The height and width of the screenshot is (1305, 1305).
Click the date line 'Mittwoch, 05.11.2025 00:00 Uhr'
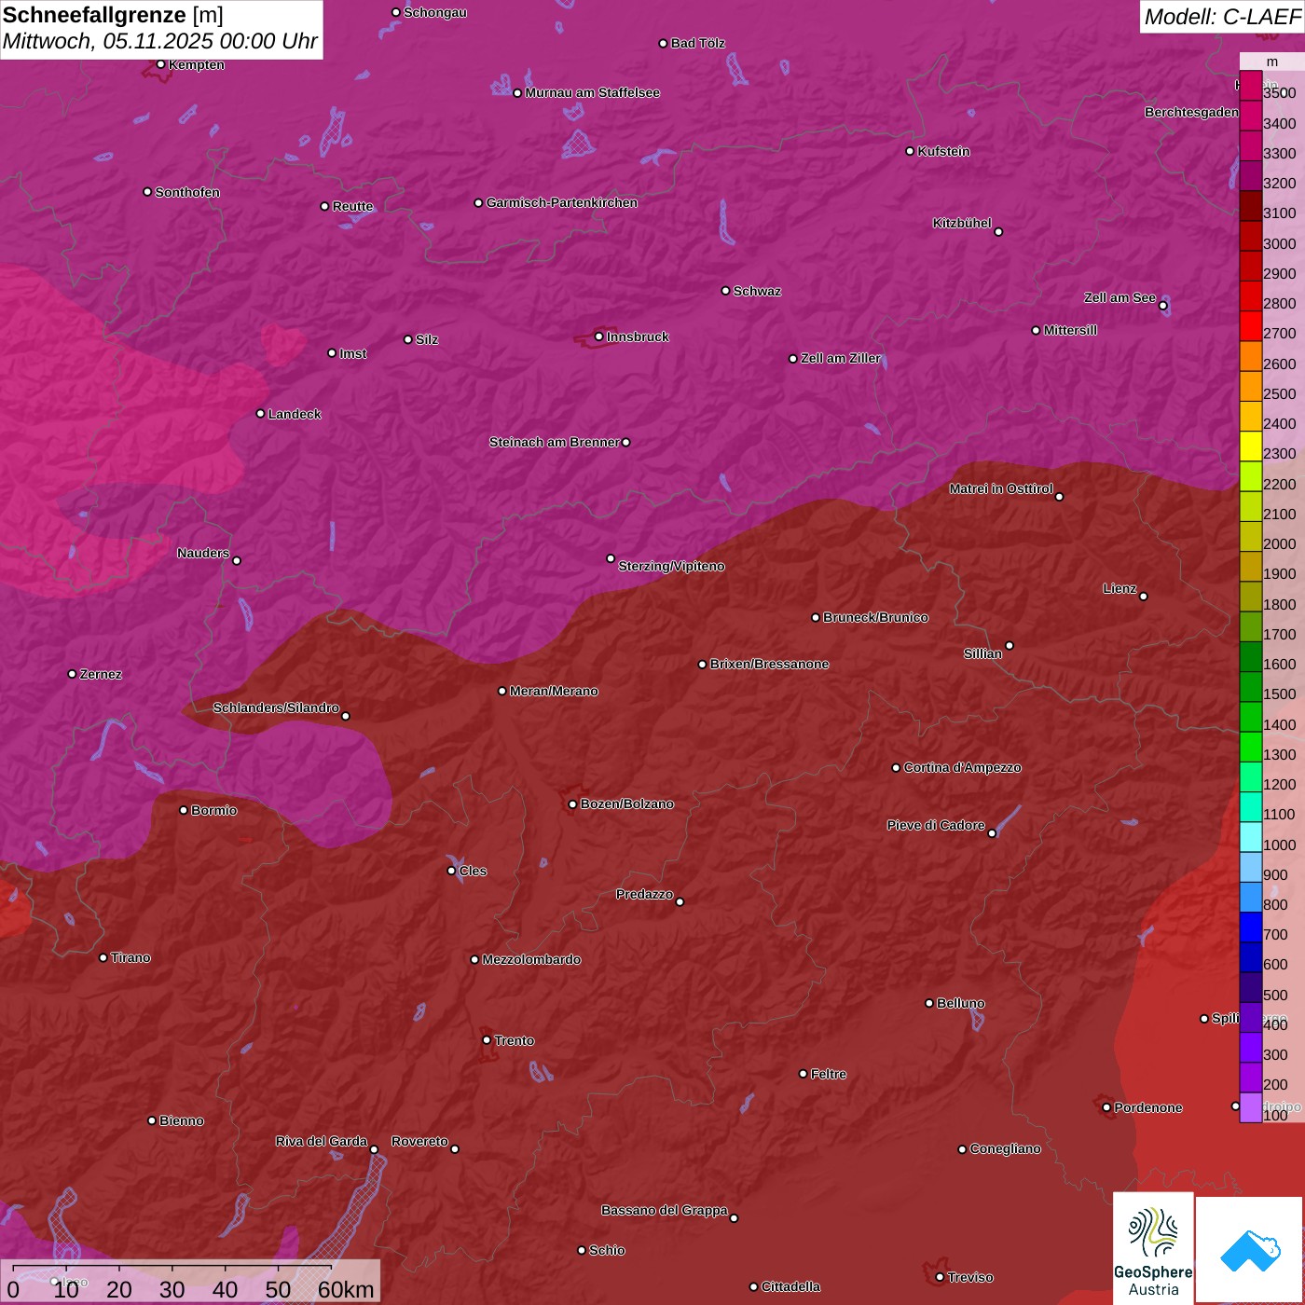tap(160, 41)
